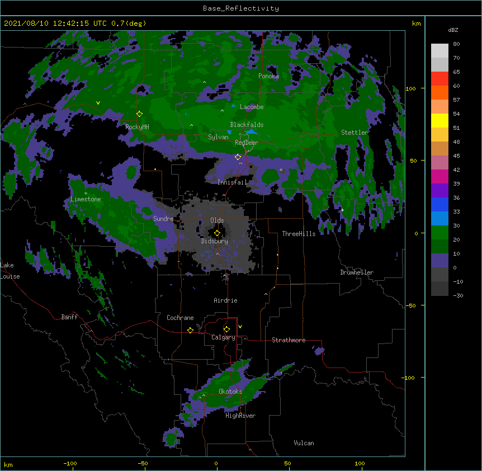Screen dimensions: 482x471
Task: Click the RockyMH label
Action: 137,127
